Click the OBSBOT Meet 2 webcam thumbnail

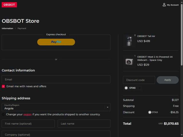(x=129, y=61)
